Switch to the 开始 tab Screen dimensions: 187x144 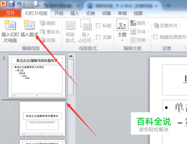59,13
